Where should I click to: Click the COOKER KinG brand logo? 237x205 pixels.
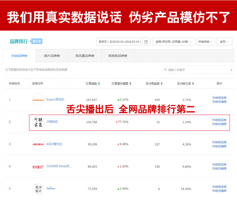pyautogui.click(x=38, y=166)
